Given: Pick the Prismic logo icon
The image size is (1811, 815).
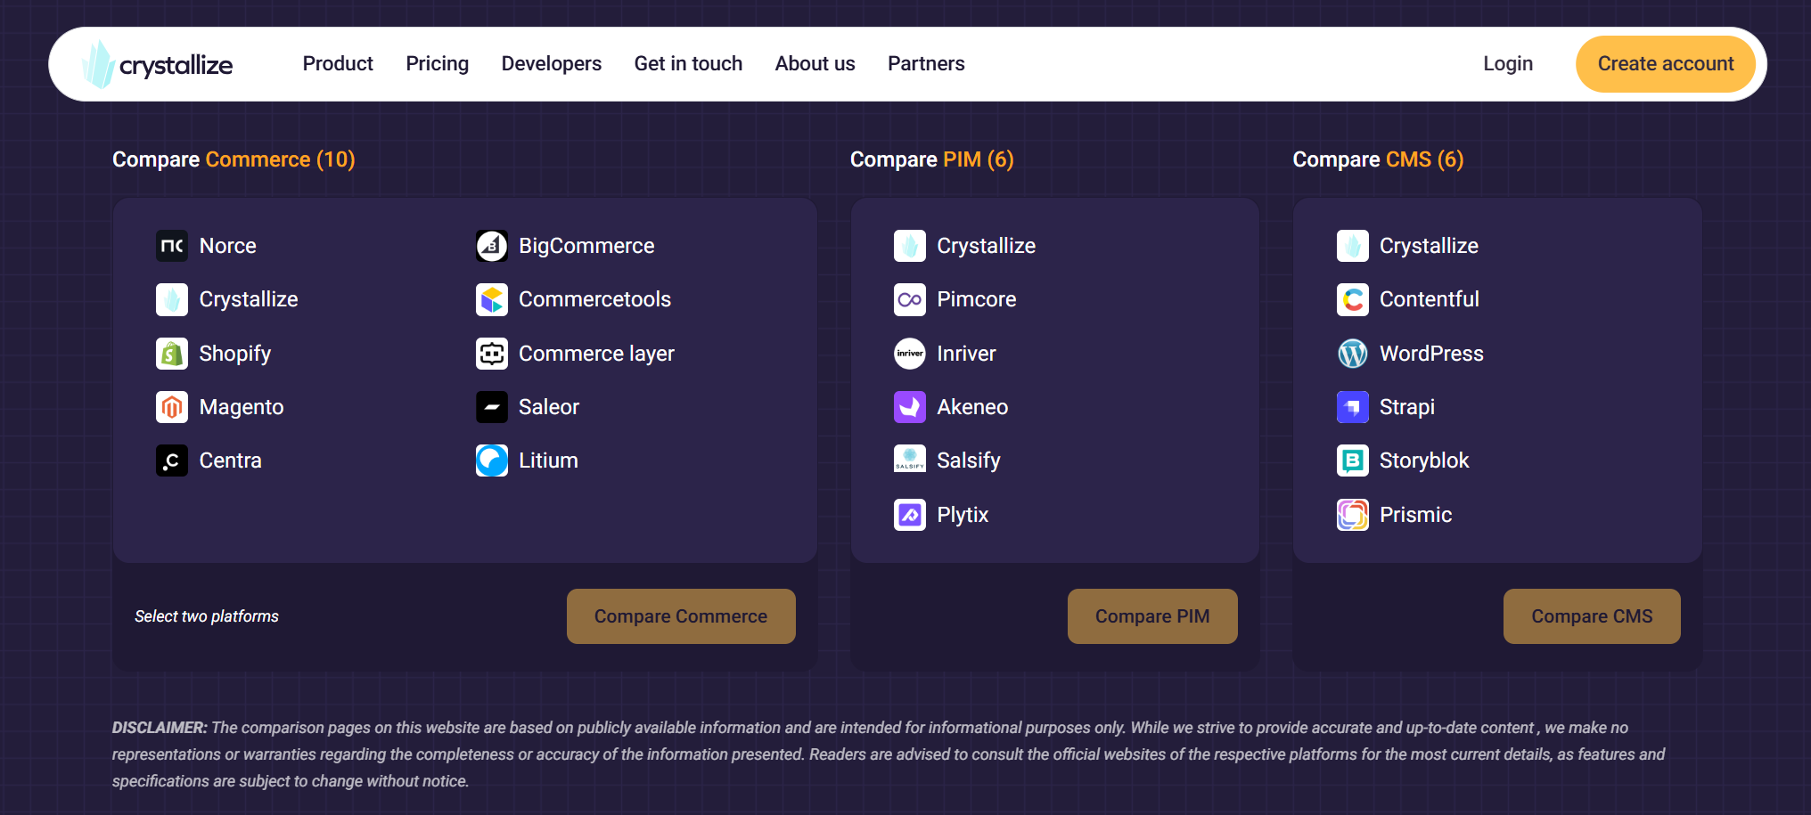Looking at the screenshot, I should pos(1352,515).
